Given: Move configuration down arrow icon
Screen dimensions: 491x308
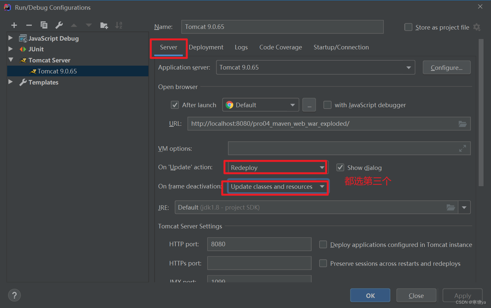Looking at the screenshot, I should [x=89, y=25].
